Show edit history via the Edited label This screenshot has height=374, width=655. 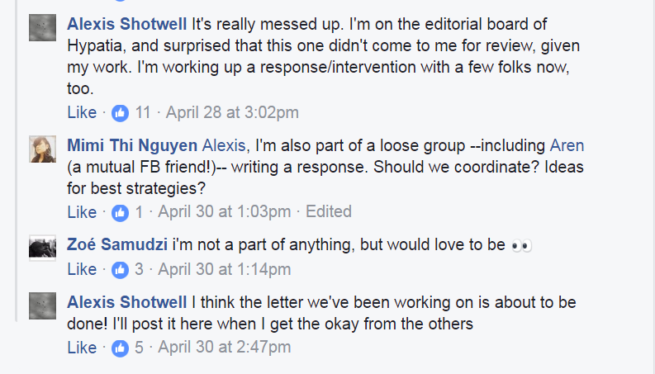[x=328, y=212]
